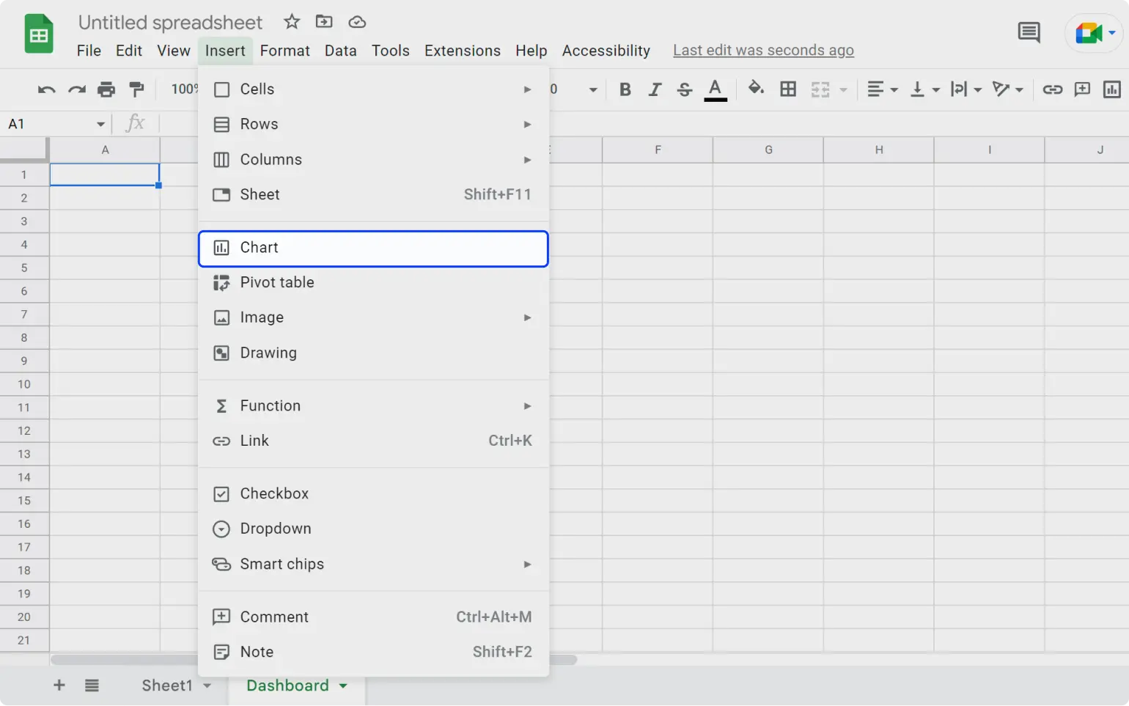Open the comment history panel
Screen dimensions: 1129x706
(x=1029, y=32)
